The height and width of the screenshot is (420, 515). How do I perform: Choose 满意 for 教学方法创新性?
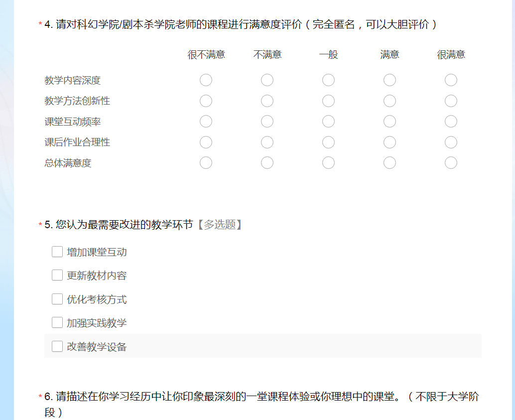[389, 101]
